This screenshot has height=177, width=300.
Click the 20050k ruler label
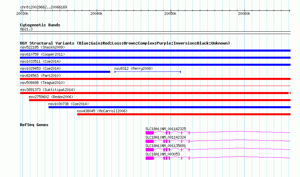(x=170, y=13)
